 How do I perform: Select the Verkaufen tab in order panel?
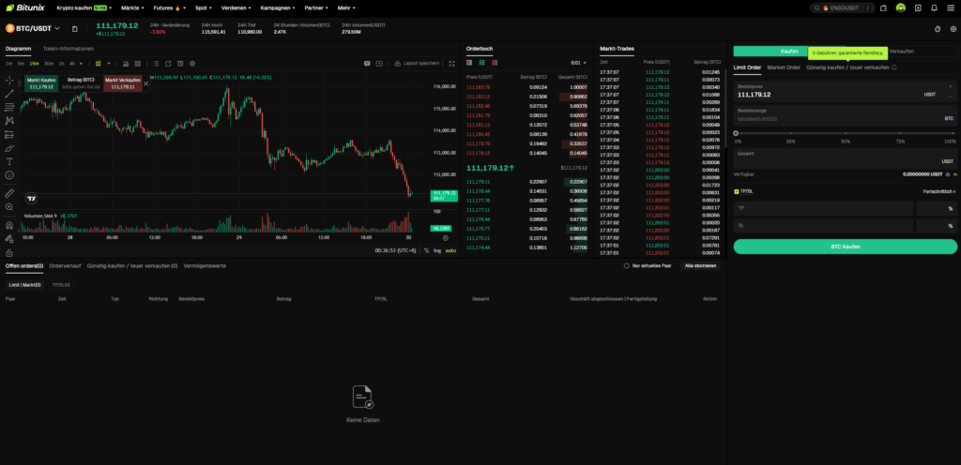[901, 52]
